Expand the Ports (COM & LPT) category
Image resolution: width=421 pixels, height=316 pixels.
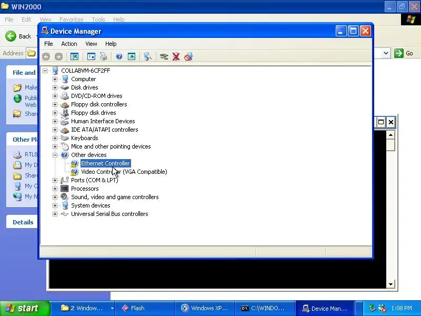click(x=55, y=180)
